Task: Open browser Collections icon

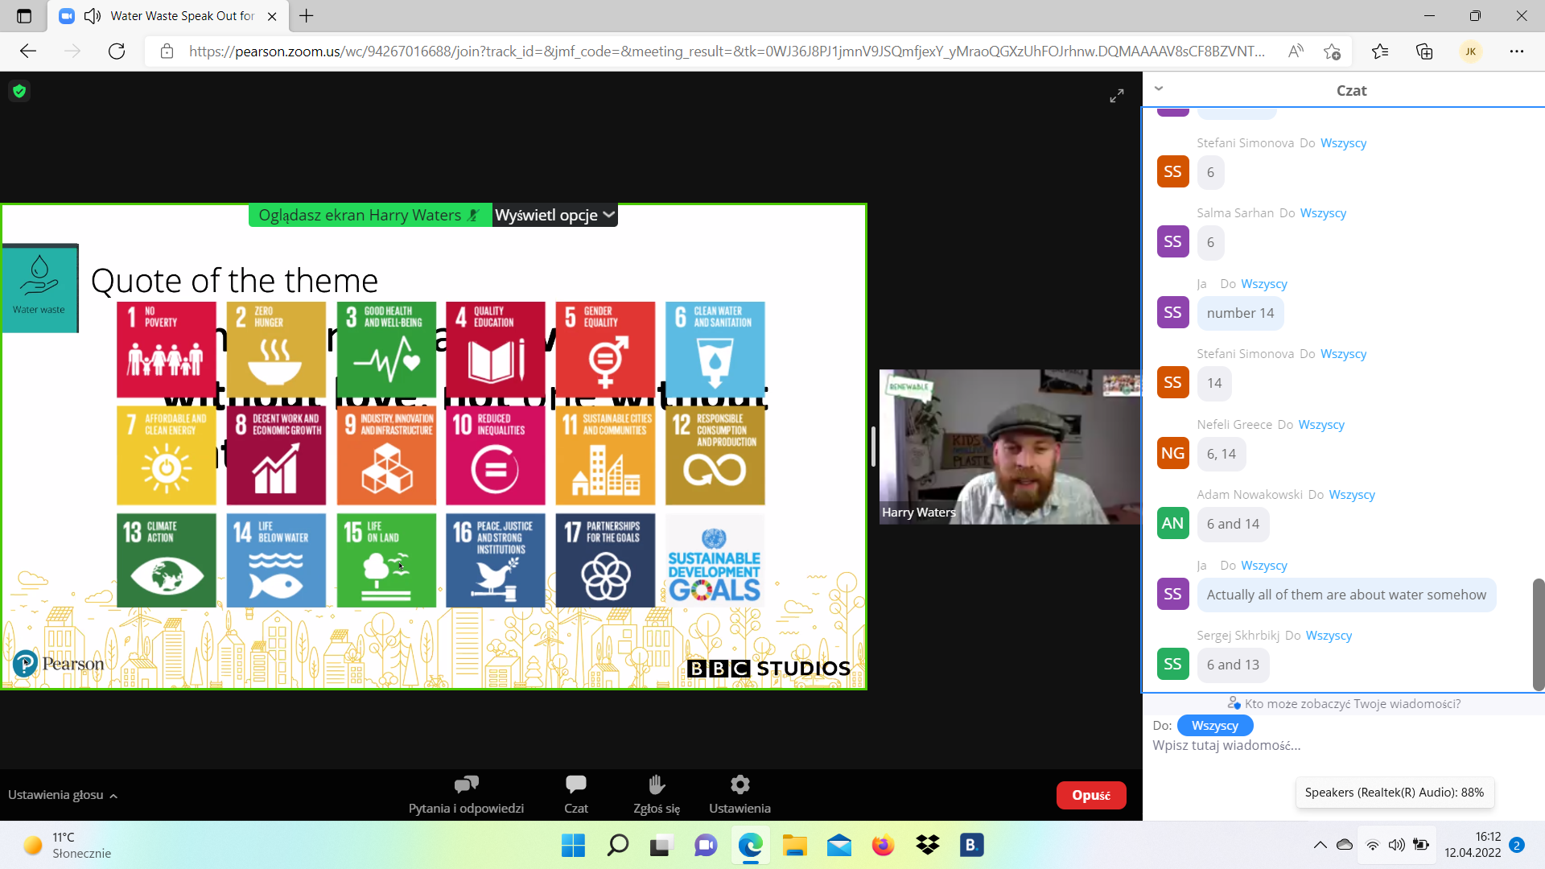Action: coord(1424,51)
